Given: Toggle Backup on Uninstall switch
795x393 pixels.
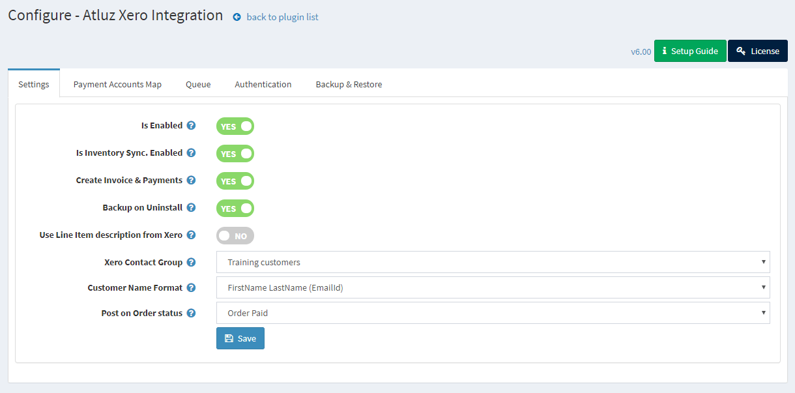Looking at the screenshot, I should click(x=235, y=209).
